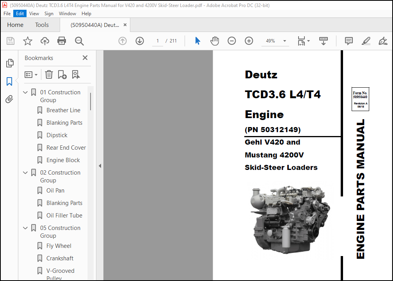Click the cloud upload share icon

45,41
